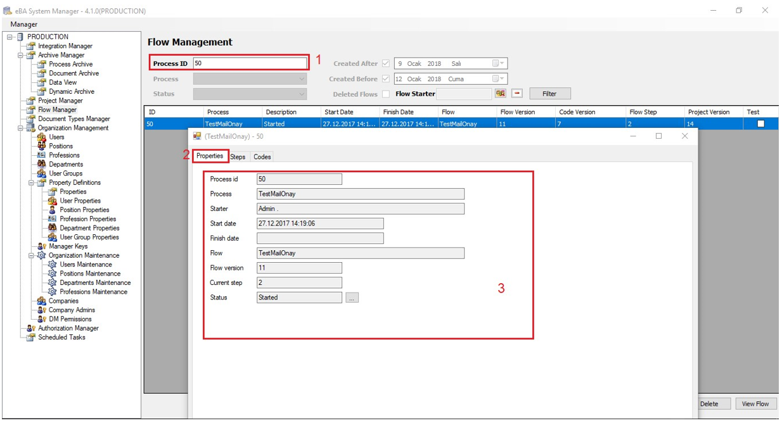Select the Manager Keys icon
Viewport: 782px width, 423px height.
coord(42,246)
